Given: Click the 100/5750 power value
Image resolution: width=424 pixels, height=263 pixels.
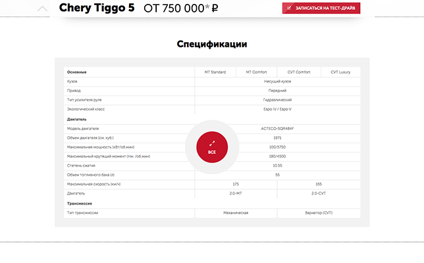Looking at the screenshot, I should tap(277, 147).
